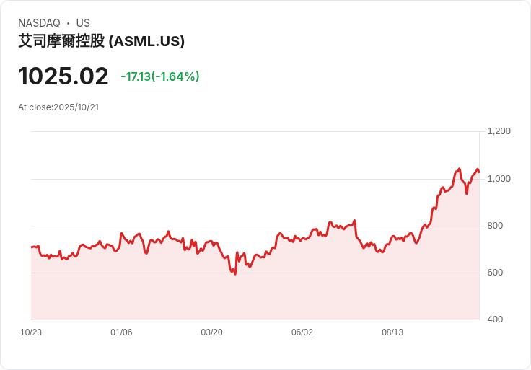Open the ASML.US stock title
This screenshot has height=370, width=531.
click(102, 42)
